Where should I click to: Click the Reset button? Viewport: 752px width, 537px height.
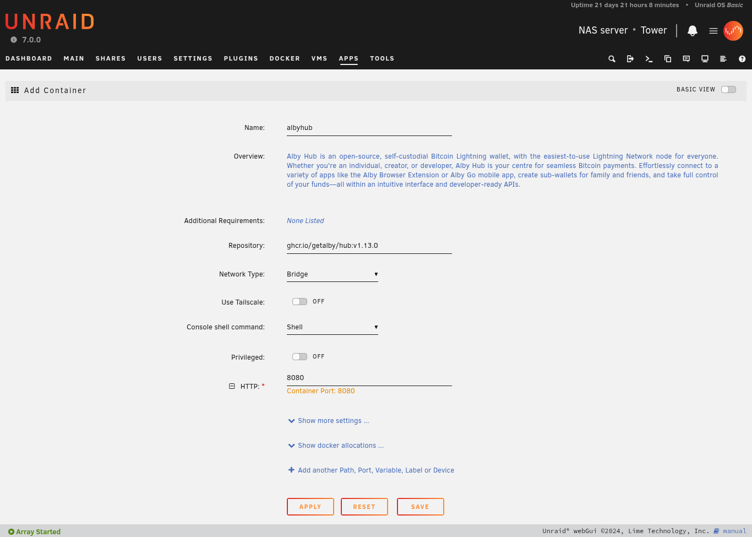pos(364,507)
